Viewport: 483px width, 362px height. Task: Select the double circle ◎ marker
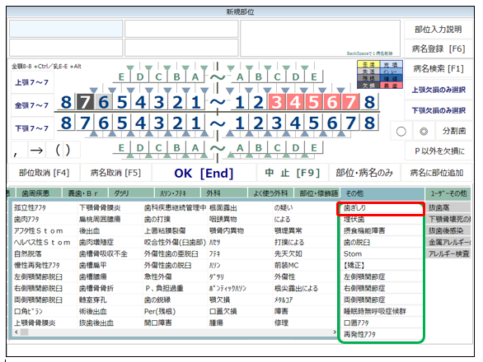[424, 132]
